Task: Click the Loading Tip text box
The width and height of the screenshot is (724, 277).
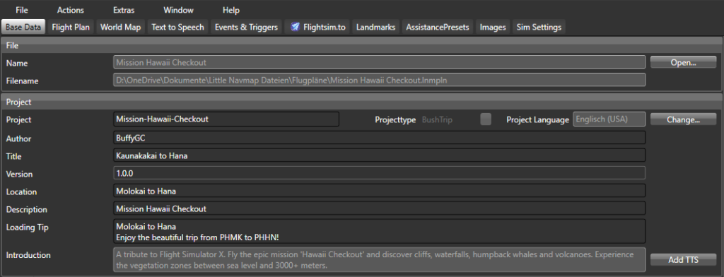Action: [379, 231]
